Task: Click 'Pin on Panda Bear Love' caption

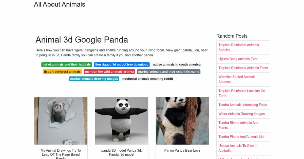Action: tap(182, 150)
